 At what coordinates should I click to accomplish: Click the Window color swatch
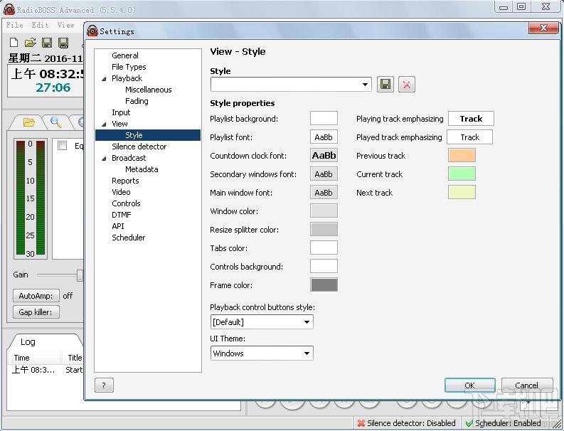[x=324, y=211]
